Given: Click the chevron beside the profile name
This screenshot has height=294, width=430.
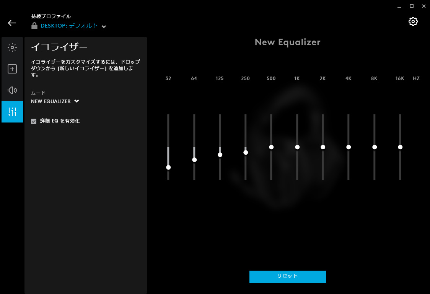Looking at the screenshot, I should [104, 26].
